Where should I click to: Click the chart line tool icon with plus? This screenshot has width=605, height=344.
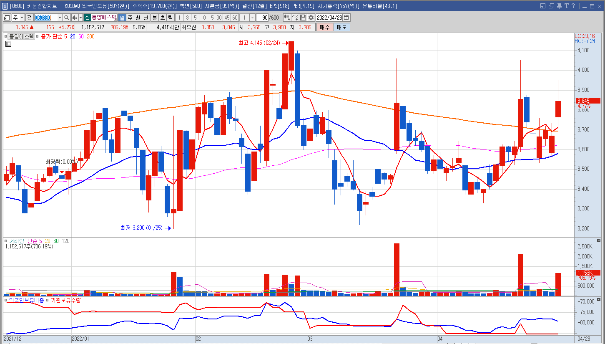[x=295, y=18]
